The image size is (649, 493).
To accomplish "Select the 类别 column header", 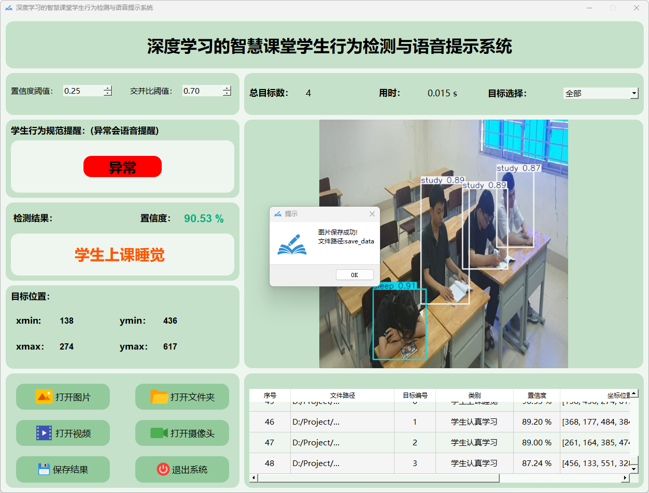I will click(x=474, y=395).
